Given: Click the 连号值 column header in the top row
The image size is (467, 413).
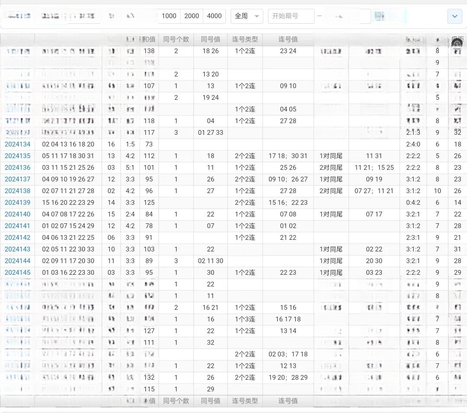Looking at the screenshot, I should click(288, 39).
